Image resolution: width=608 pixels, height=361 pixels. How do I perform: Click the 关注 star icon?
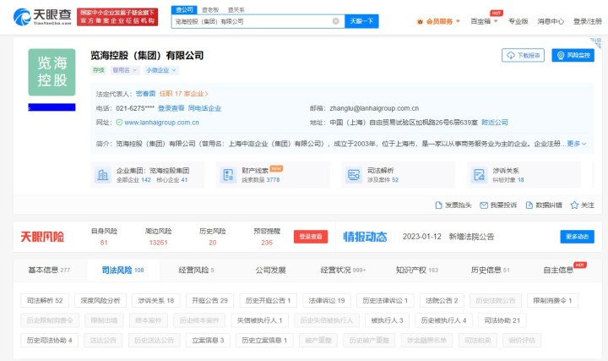click(x=574, y=205)
